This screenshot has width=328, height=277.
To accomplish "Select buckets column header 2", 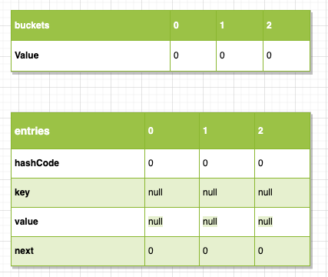I will [x=287, y=25].
